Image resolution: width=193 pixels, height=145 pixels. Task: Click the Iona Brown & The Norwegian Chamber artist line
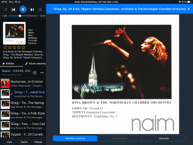pos(24,52)
